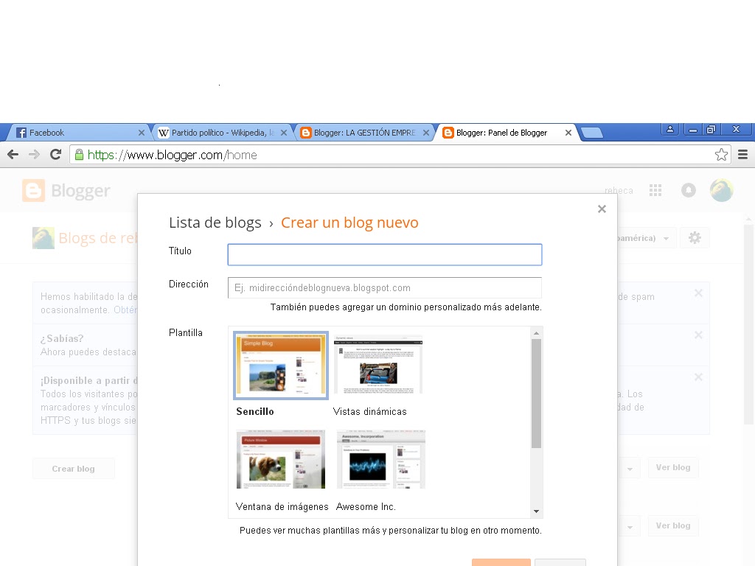Choose the Awesome Inc. template
The width and height of the screenshot is (755, 566).
click(x=381, y=461)
